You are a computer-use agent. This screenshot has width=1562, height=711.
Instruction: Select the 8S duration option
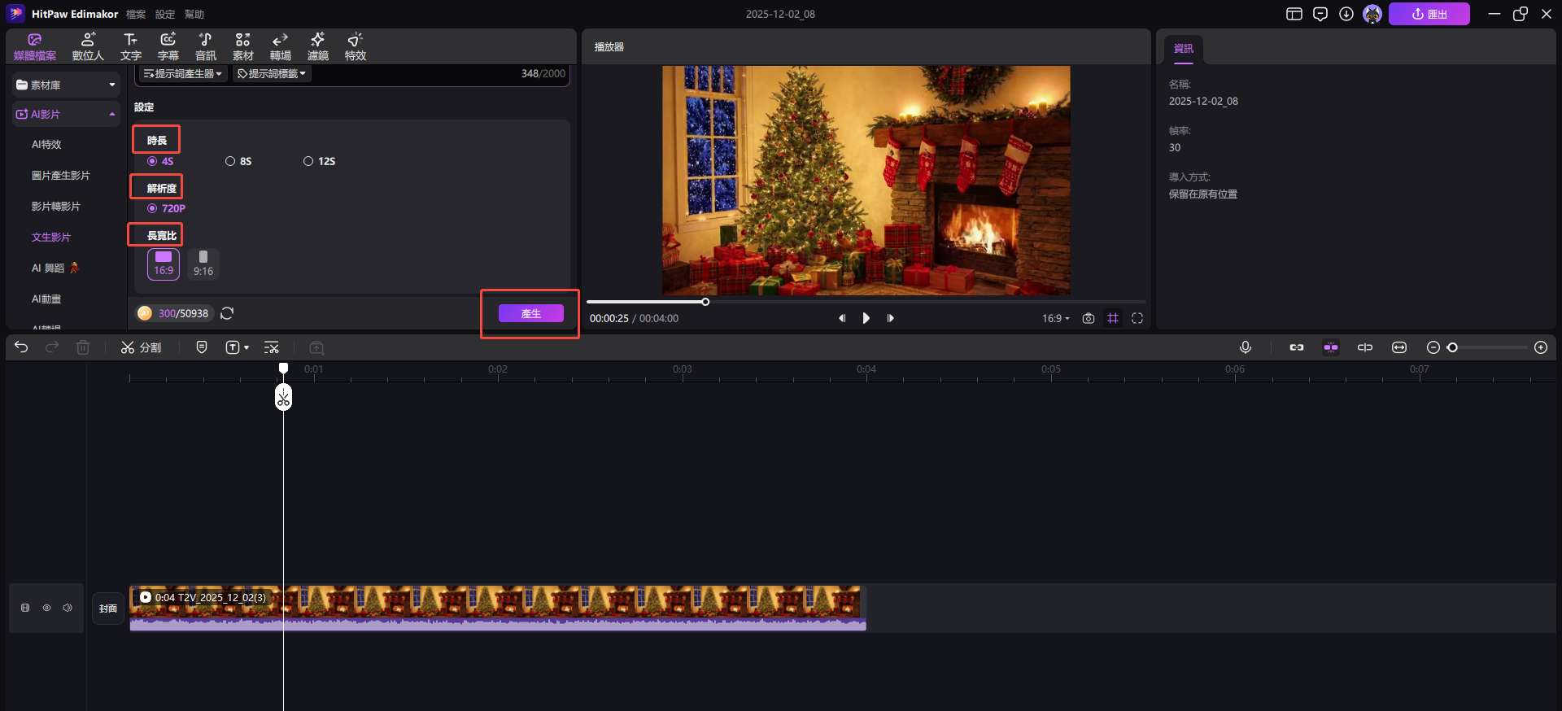click(x=231, y=161)
